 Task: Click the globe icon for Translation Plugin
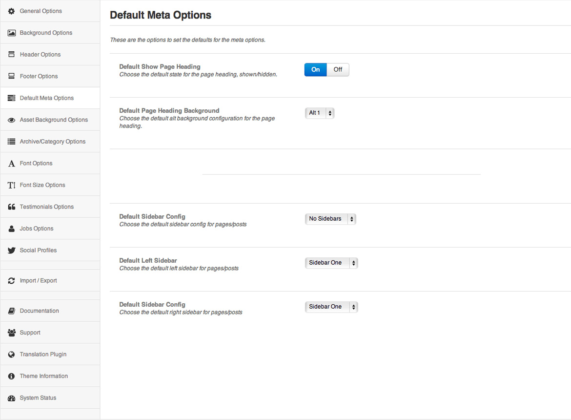[12, 355]
